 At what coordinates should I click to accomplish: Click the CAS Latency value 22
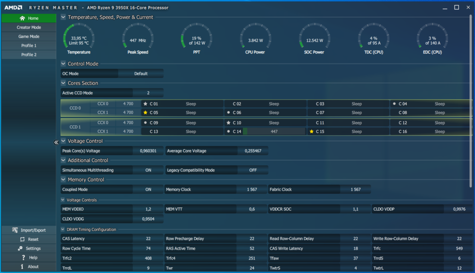[148, 238]
